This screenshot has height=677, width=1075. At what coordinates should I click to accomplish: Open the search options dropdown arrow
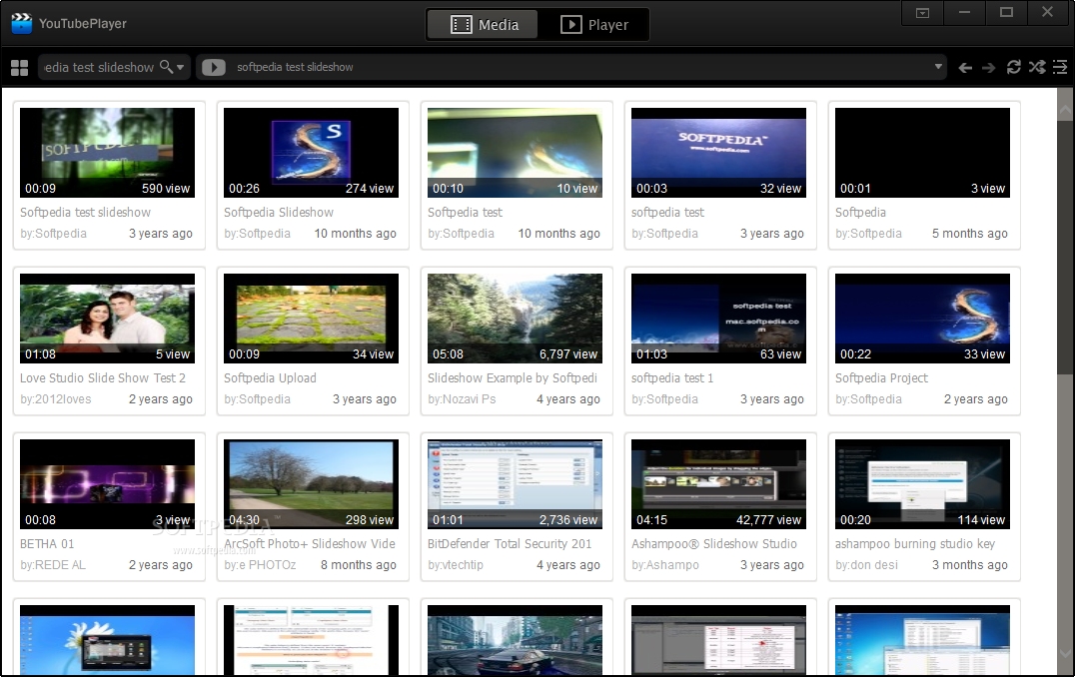pos(180,67)
